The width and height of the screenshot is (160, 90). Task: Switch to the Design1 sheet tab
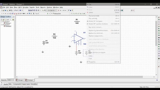pyautogui.click(x=20, y=80)
